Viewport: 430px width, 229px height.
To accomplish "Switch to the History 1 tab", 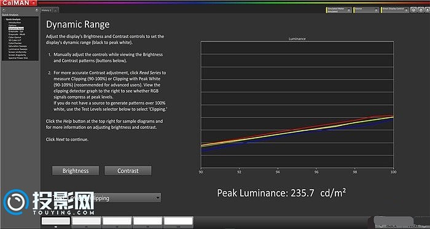I will click(x=46, y=10).
